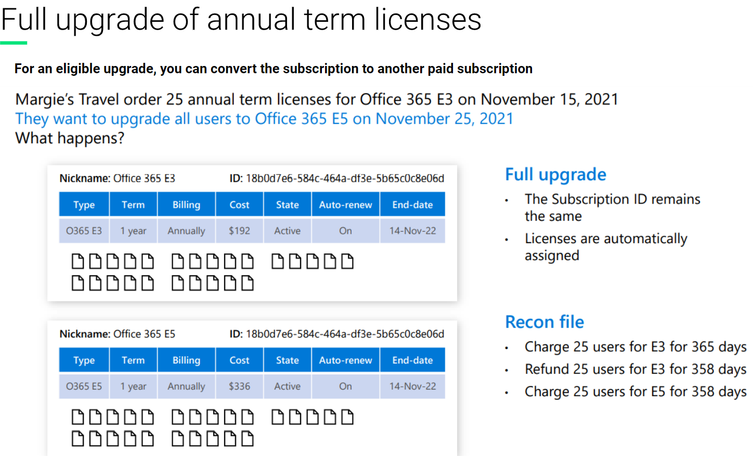Click the 'The Subscription ID remains the same' bullet
The width and height of the screenshot is (753, 456).
tap(612, 207)
